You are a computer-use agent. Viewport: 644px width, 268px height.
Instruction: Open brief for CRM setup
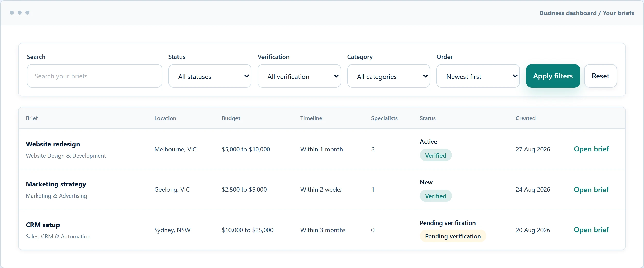click(591, 230)
